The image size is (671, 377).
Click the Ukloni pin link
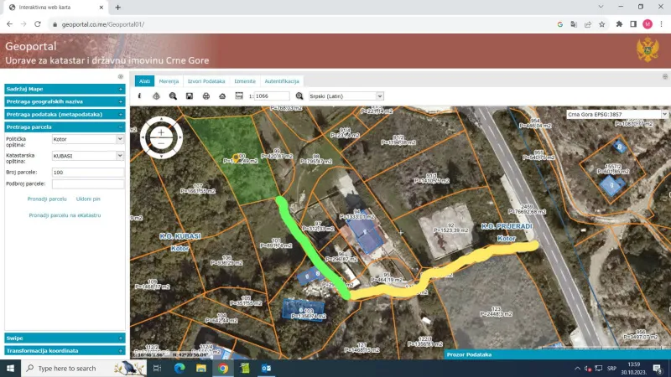click(88, 199)
